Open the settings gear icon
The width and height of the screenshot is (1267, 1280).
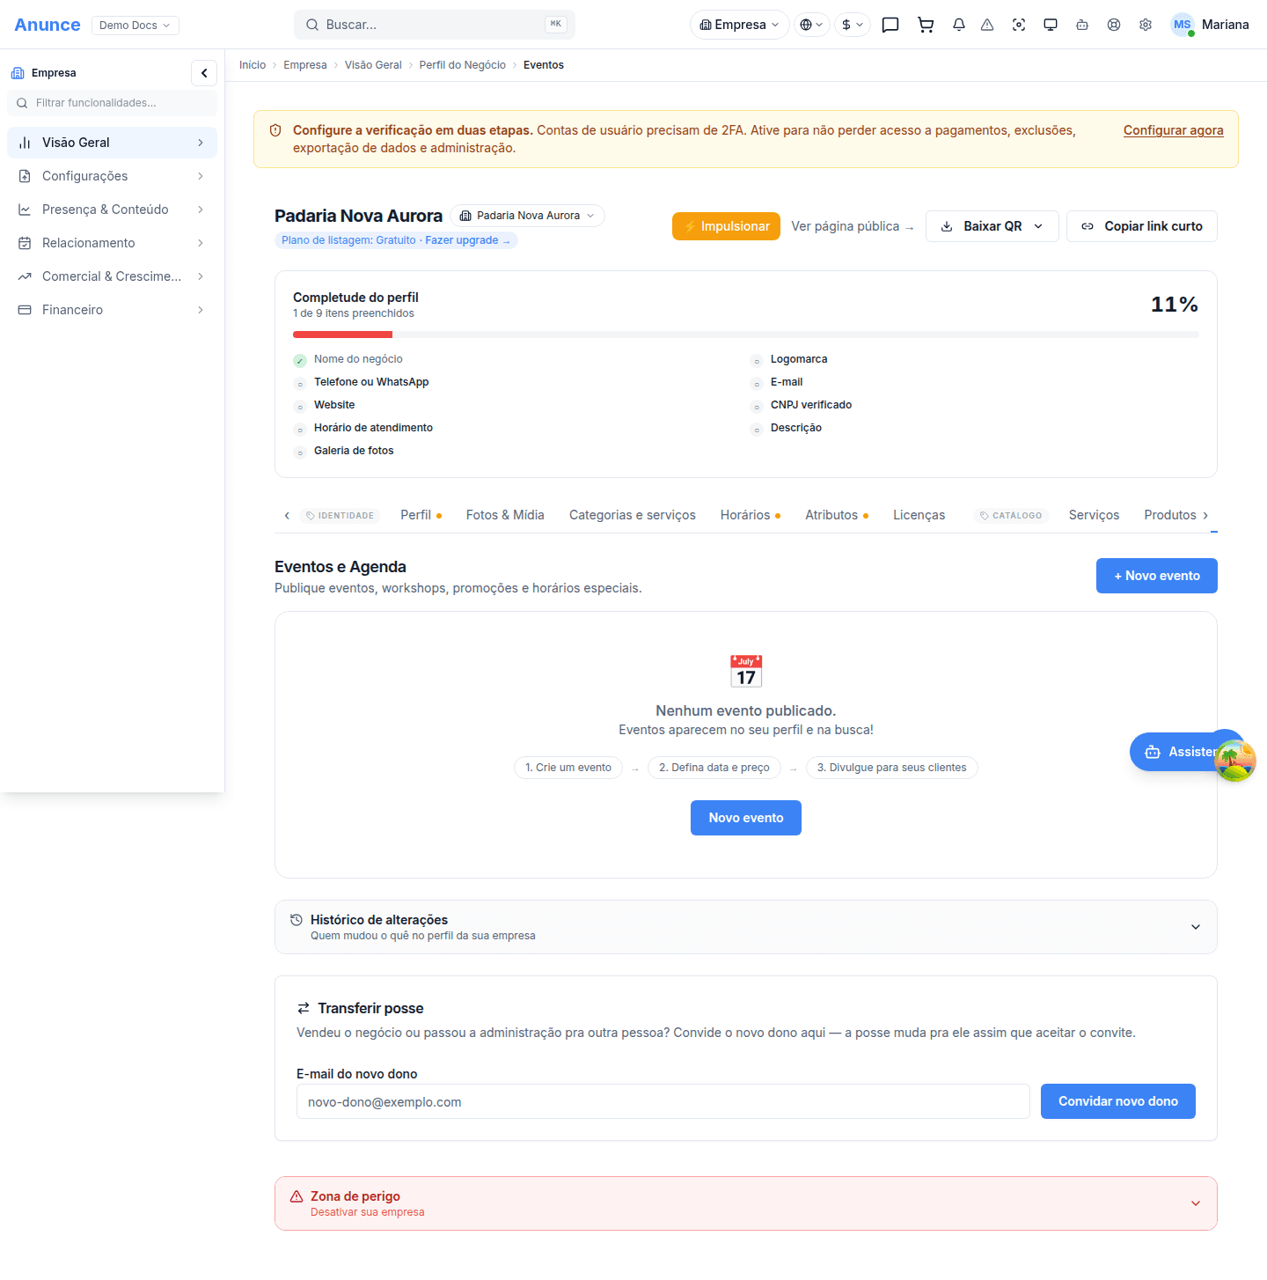coord(1146,25)
